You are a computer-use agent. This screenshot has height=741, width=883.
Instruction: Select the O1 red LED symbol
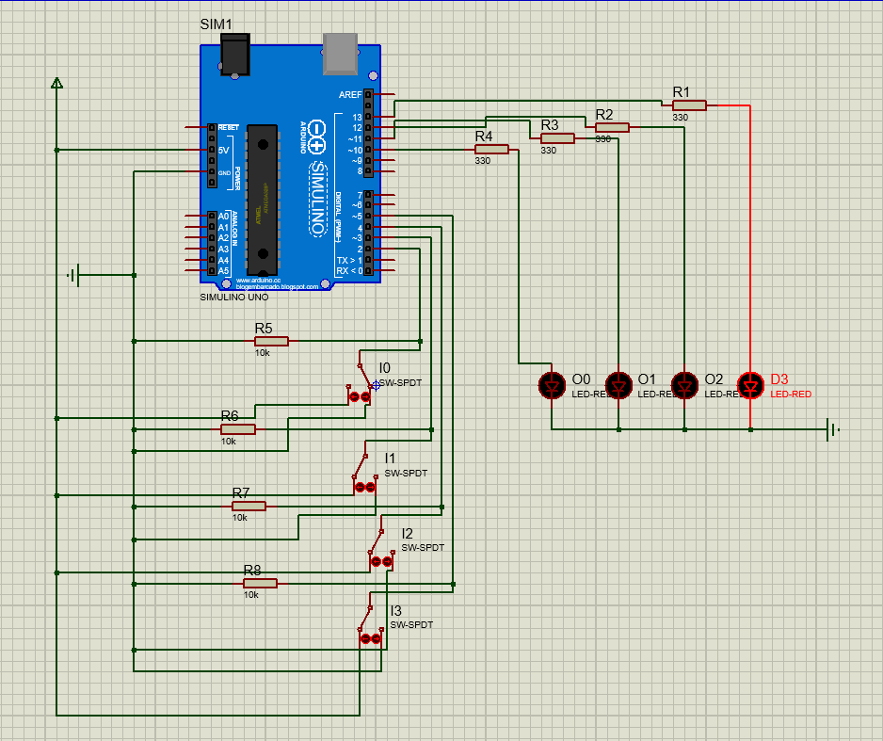[x=618, y=386]
